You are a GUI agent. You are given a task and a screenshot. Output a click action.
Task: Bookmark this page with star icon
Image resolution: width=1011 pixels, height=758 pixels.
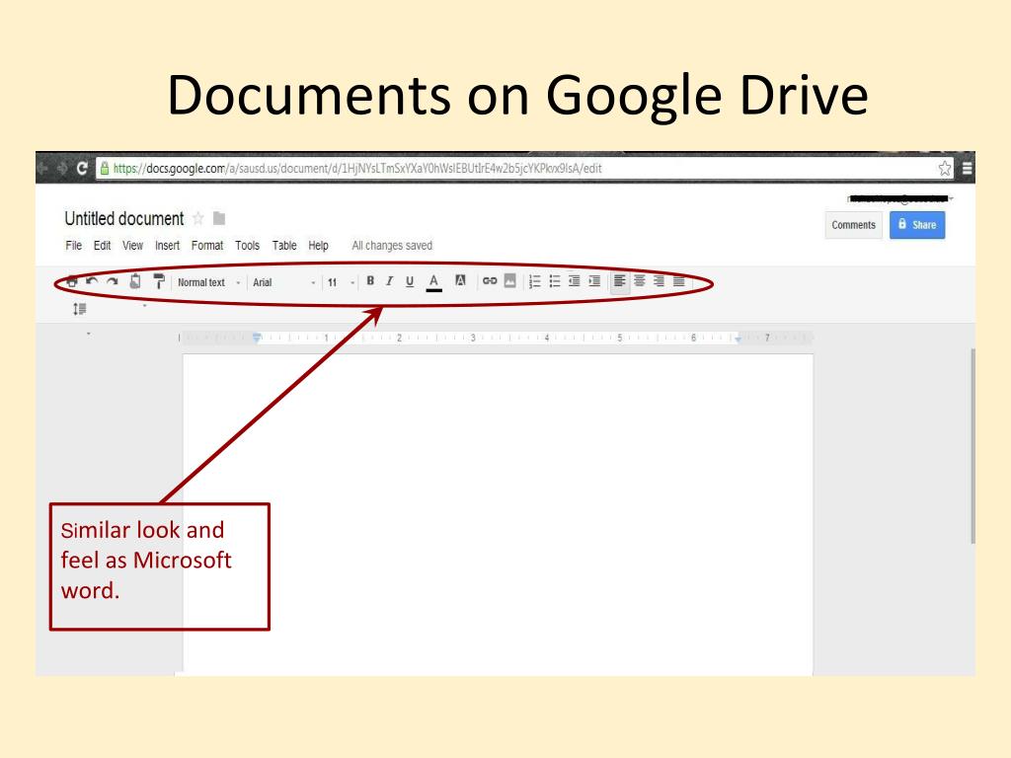(x=945, y=168)
